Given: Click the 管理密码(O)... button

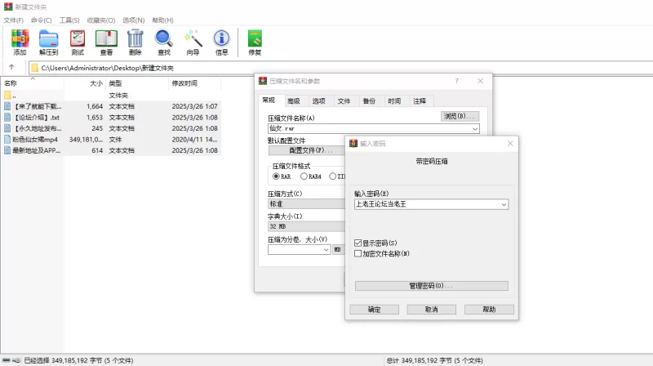Looking at the screenshot, I should [x=432, y=286].
